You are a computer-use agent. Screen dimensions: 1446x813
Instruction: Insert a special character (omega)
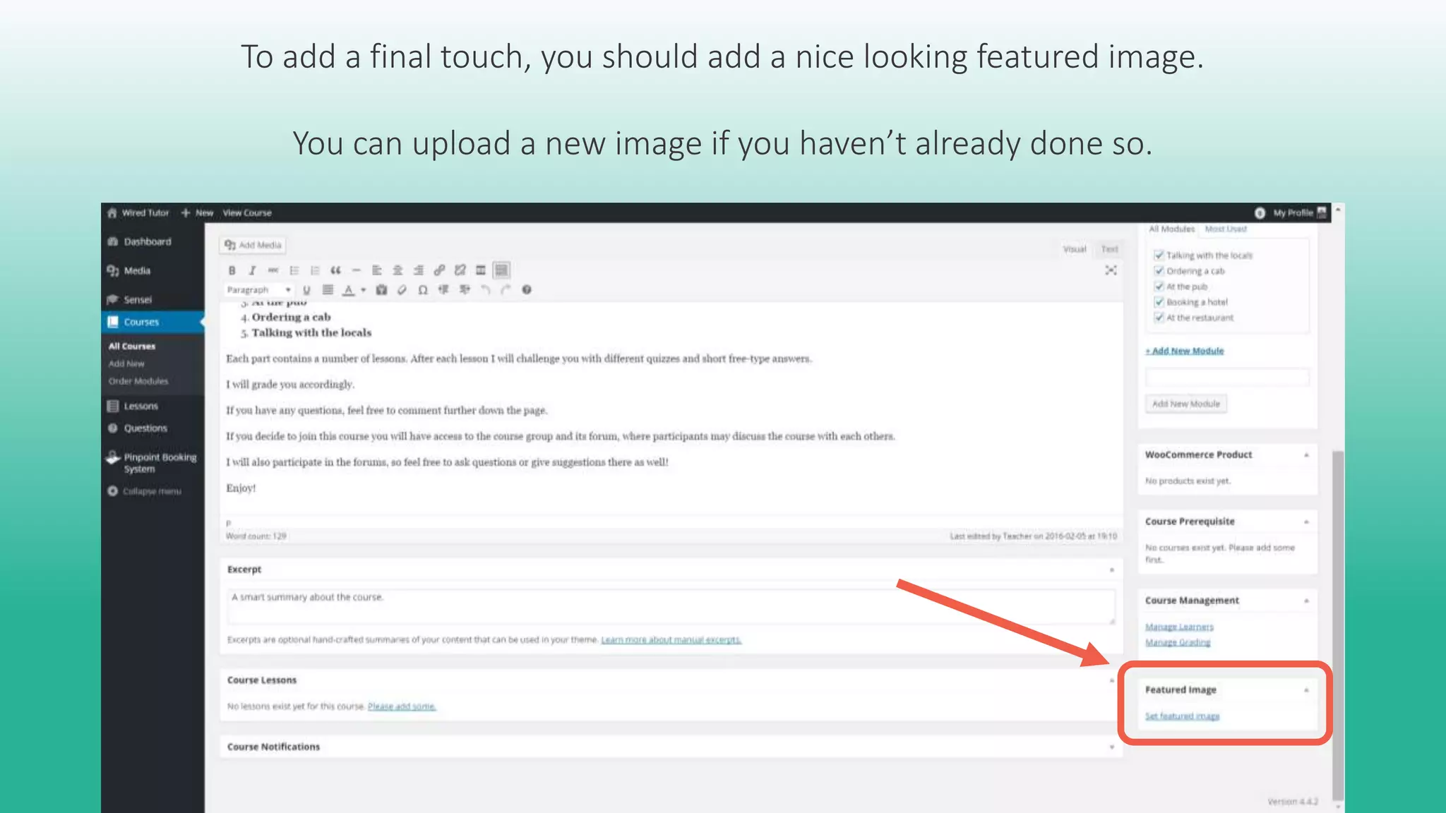coord(423,290)
